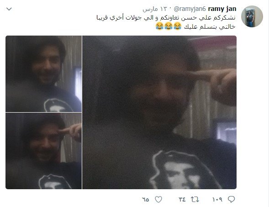This screenshot has height=207, width=269.
Task: Open the bottom-left small photo
Action: [x=43, y=151]
